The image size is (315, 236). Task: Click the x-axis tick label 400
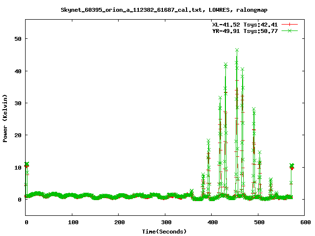pyautogui.click(x=213, y=222)
